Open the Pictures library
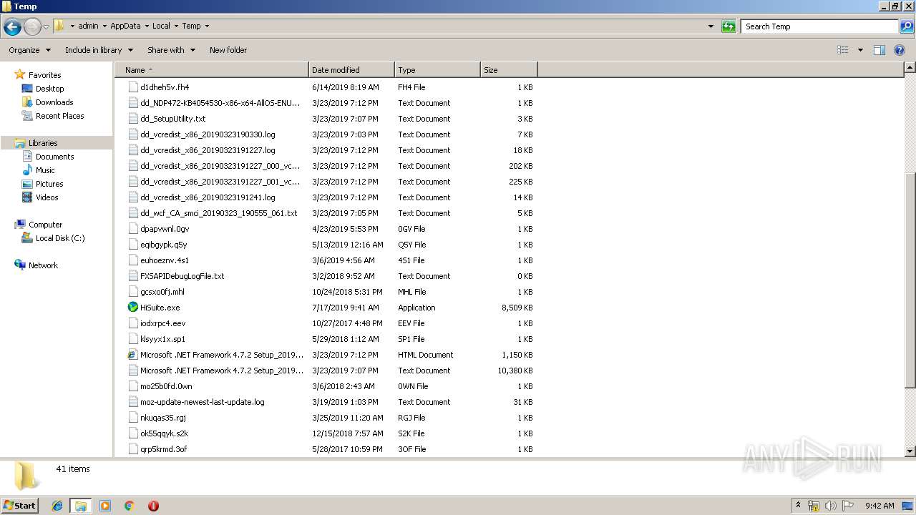The height and width of the screenshot is (515, 916). pos(49,184)
